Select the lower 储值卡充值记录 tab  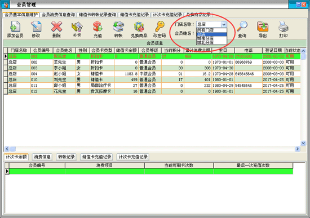click(x=96, y=157)
